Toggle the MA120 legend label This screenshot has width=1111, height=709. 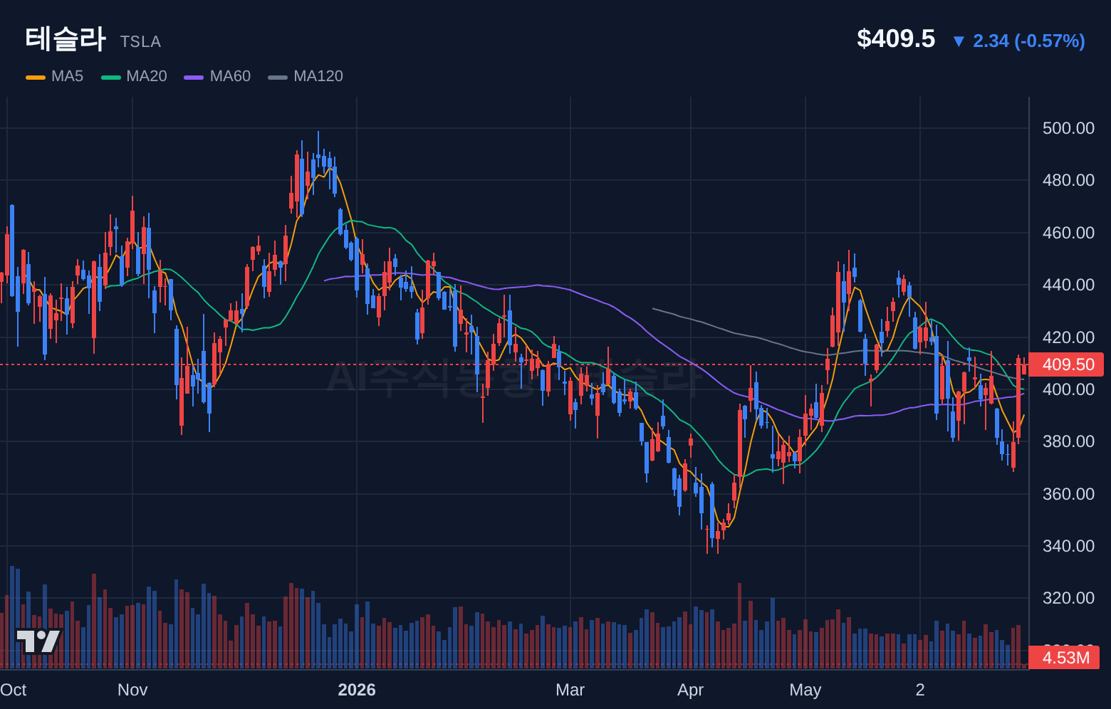318,76
